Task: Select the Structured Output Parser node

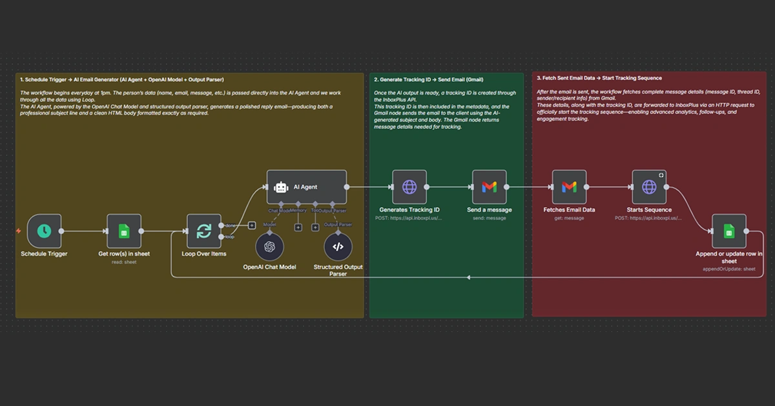Action: 338,246
